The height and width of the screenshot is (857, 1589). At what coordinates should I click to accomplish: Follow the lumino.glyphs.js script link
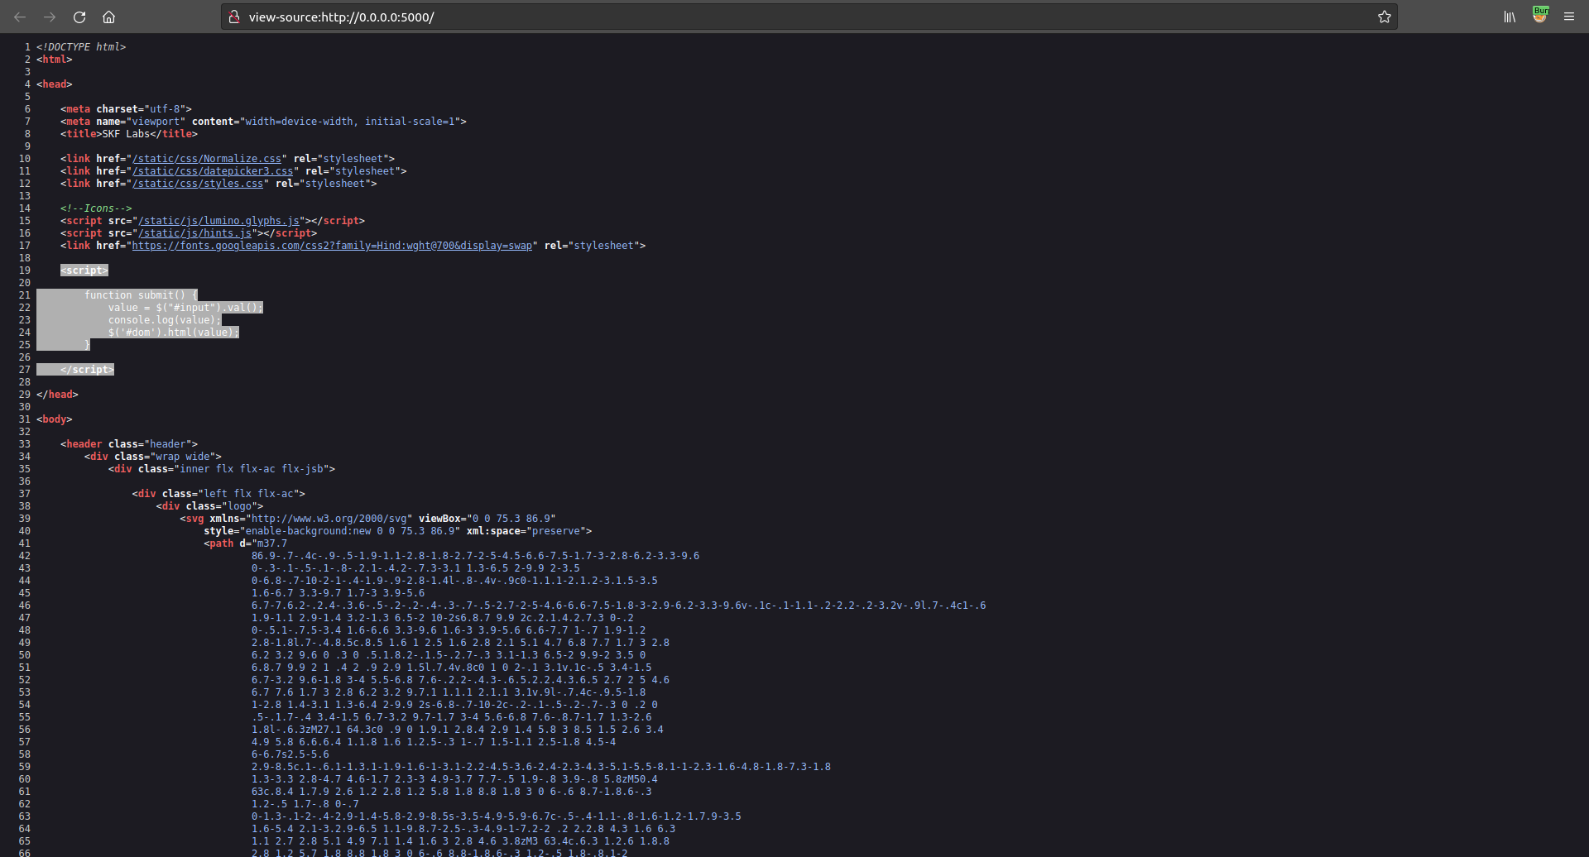tap(218, 221)
